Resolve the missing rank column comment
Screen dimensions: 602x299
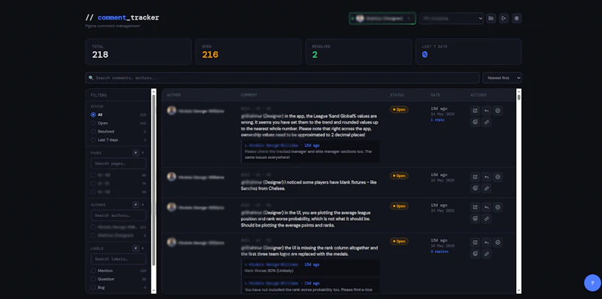click(497, 243)
